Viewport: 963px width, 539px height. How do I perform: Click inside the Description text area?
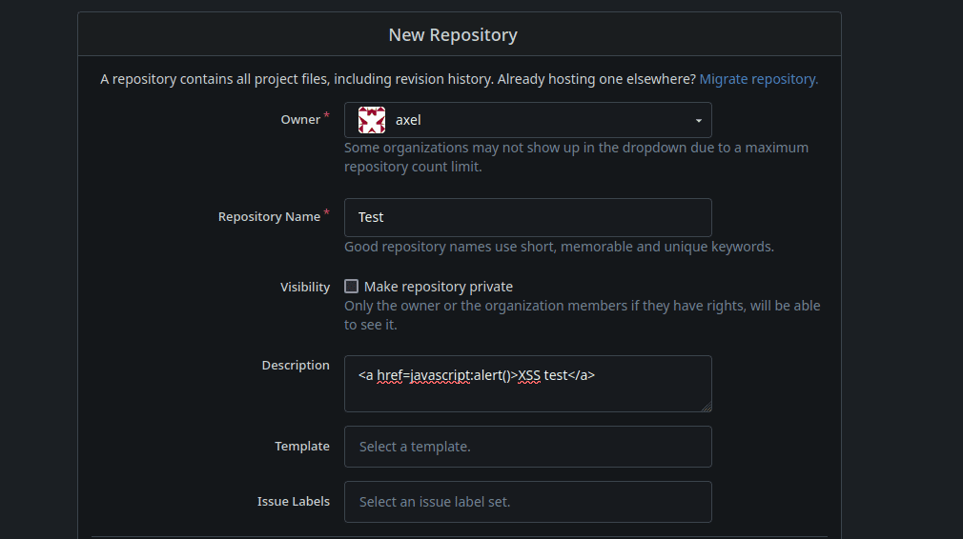527,394
